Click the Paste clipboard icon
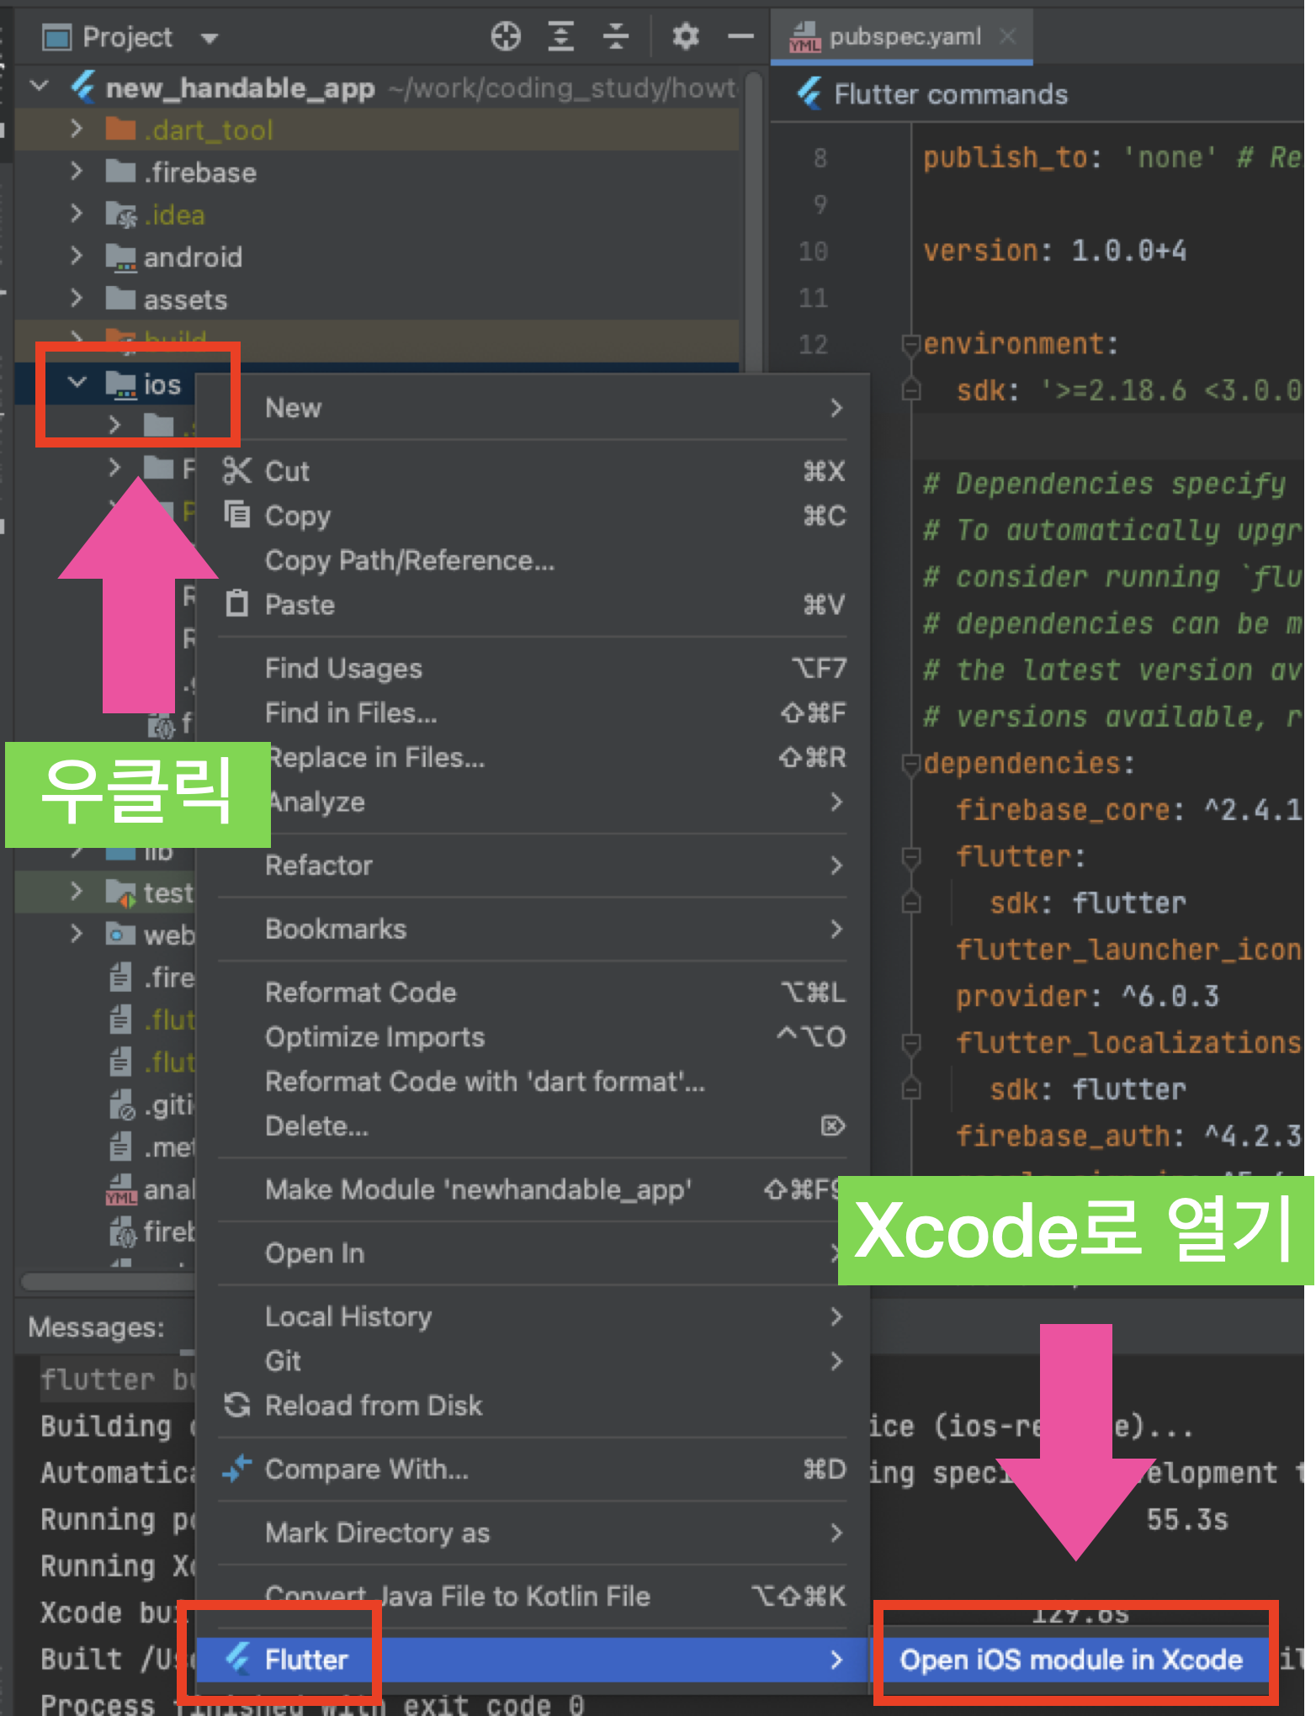The height and width of the screenshot is (1716, 1316). click(x=237, y=603)
